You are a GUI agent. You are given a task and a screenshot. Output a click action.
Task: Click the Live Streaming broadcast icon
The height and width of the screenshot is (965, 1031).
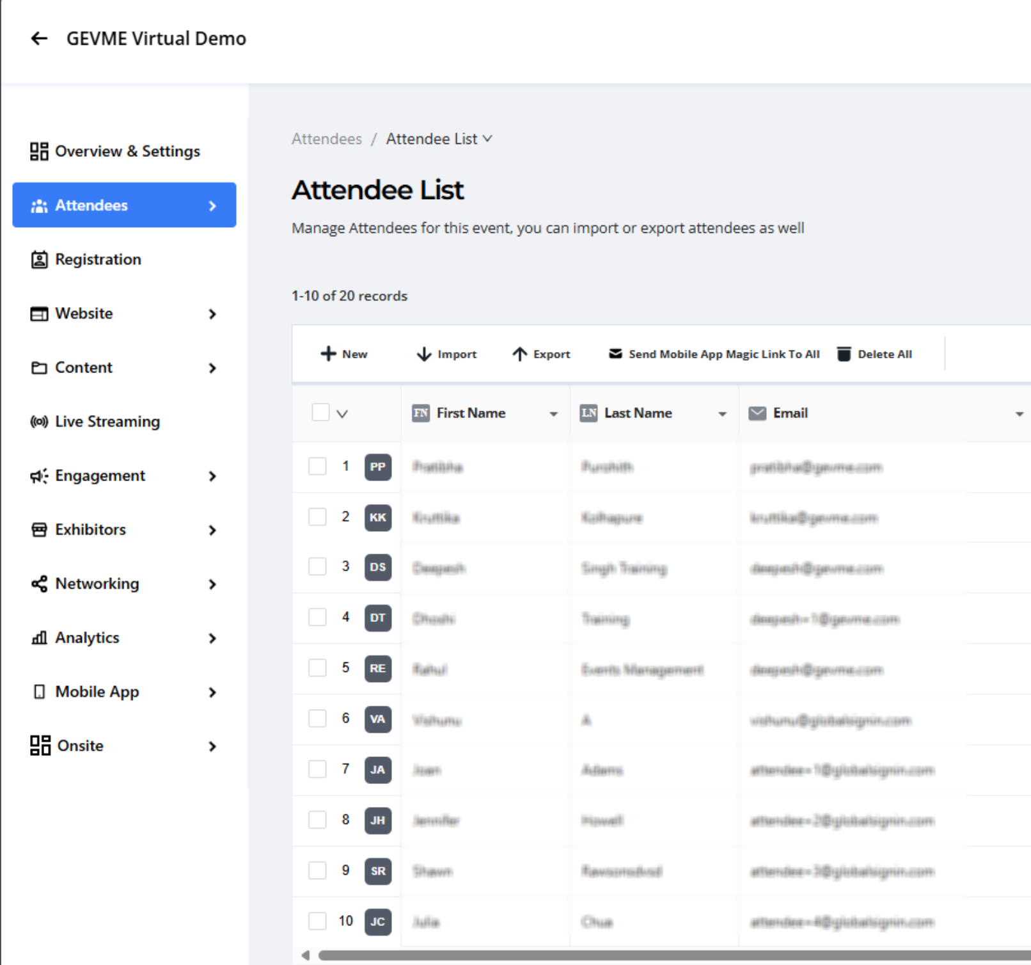click(39, 422)
